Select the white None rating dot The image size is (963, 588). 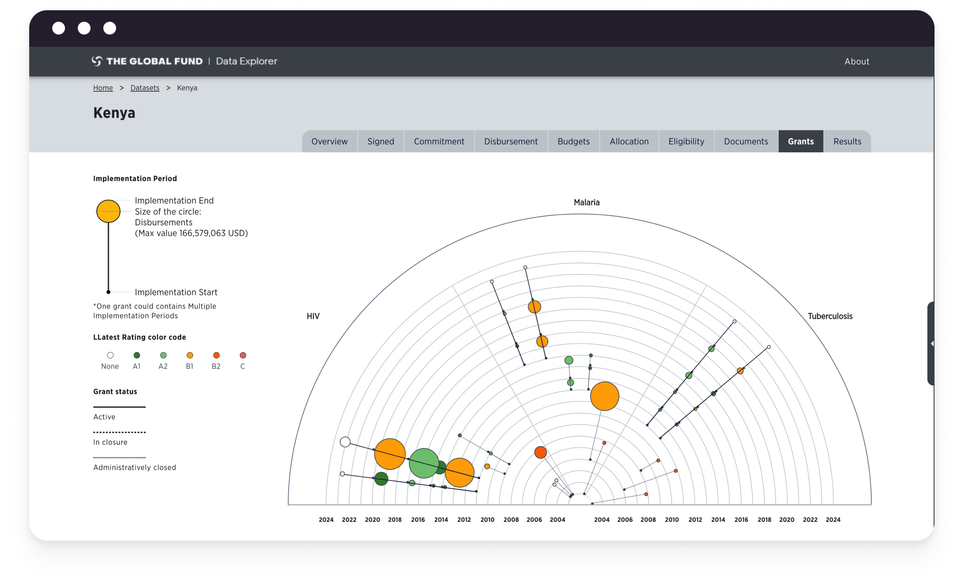tap(111, 355)
